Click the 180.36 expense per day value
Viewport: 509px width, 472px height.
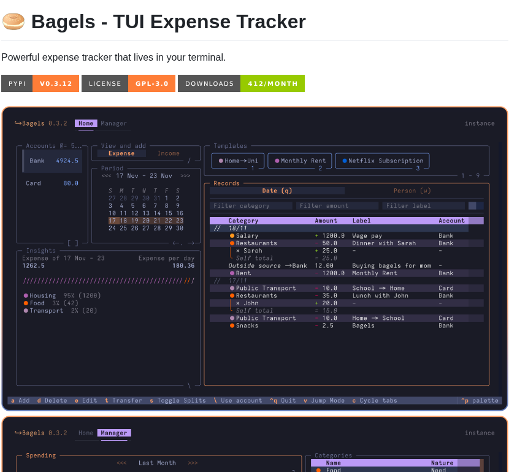click(183, 265)
